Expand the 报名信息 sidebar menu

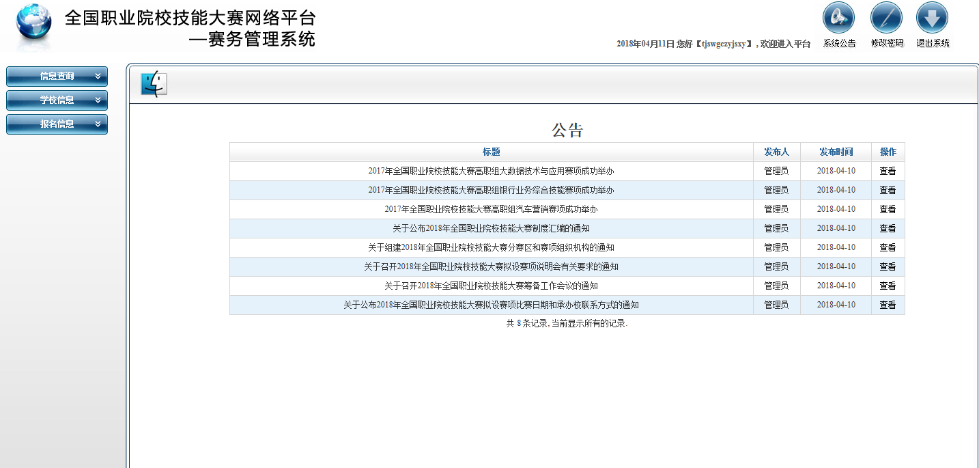pos(57,124)
